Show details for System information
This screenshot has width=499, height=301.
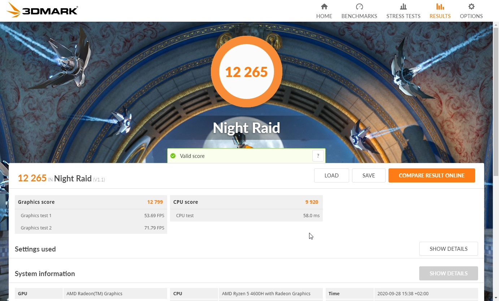coord(448,273)
